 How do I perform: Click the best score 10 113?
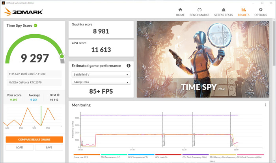pos(54,100)
